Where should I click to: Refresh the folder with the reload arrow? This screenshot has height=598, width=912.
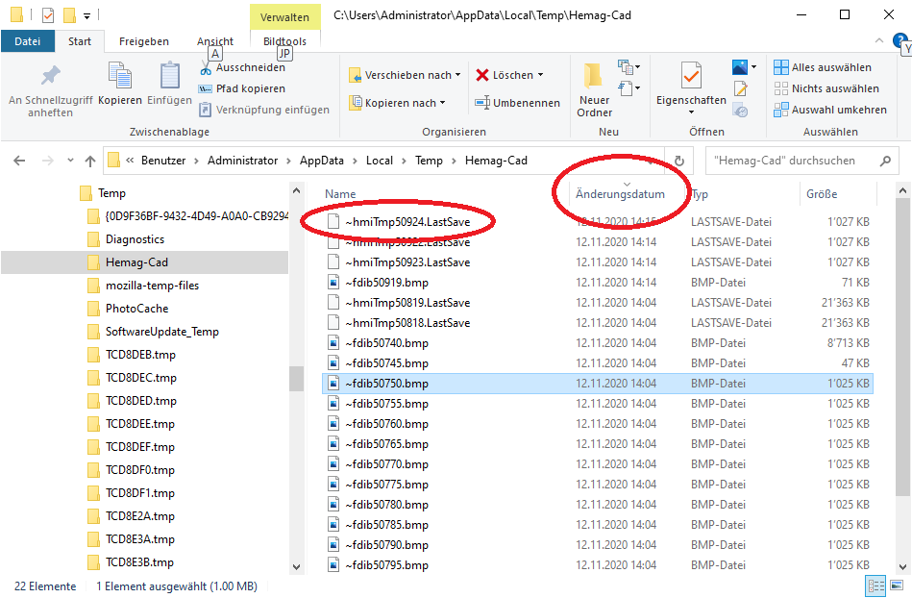[x=679, y=162]
